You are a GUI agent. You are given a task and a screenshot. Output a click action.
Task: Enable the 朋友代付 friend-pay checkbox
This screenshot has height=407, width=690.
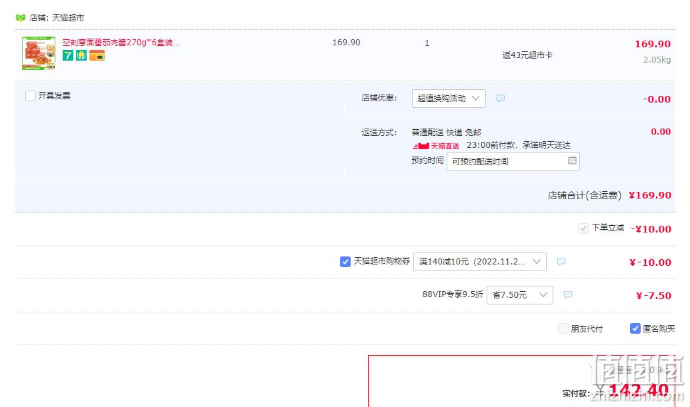[563, 328]
